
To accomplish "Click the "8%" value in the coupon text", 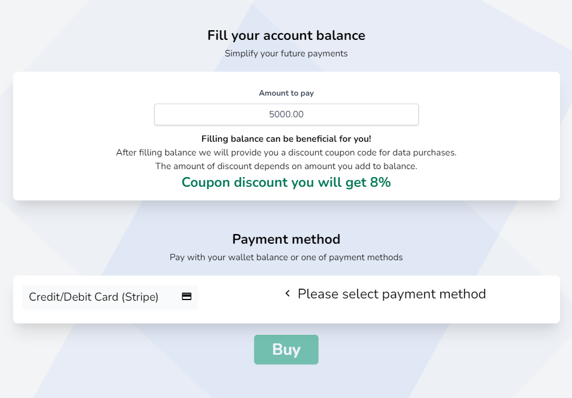I will point(378,182).
